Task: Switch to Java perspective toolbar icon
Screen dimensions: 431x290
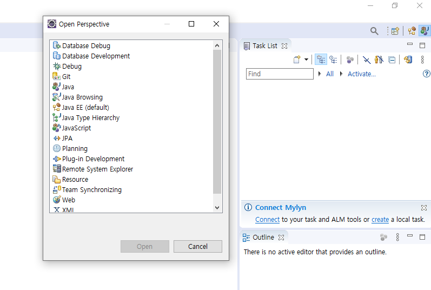Action: [x=425, y=31]
